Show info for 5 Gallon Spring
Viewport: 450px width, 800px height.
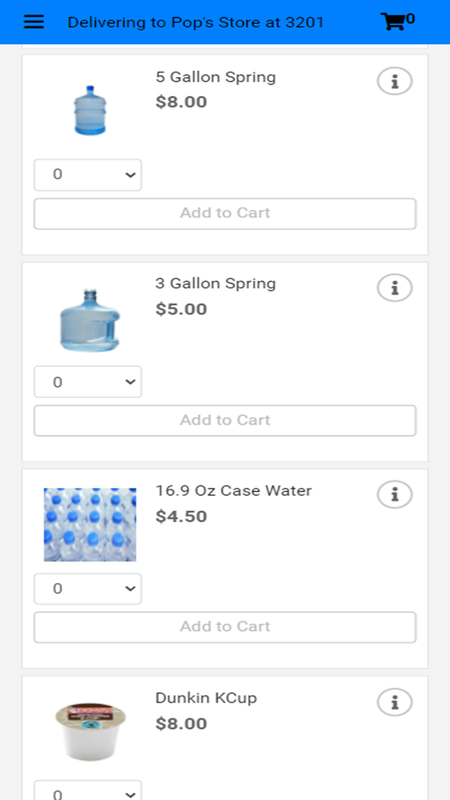pos(395,81)
